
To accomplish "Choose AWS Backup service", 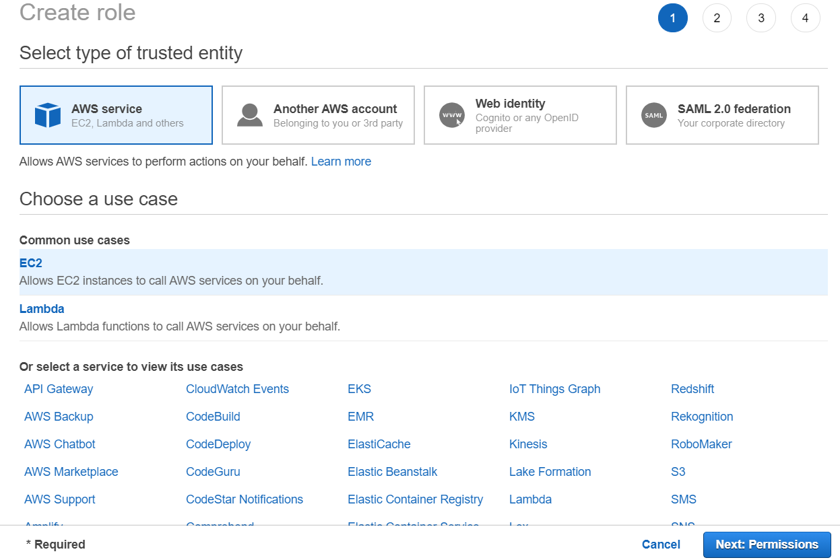I will [x=59, y=417].
